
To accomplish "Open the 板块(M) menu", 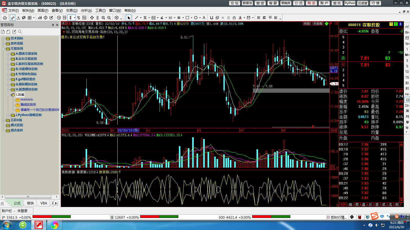I will tap(28, 10).
